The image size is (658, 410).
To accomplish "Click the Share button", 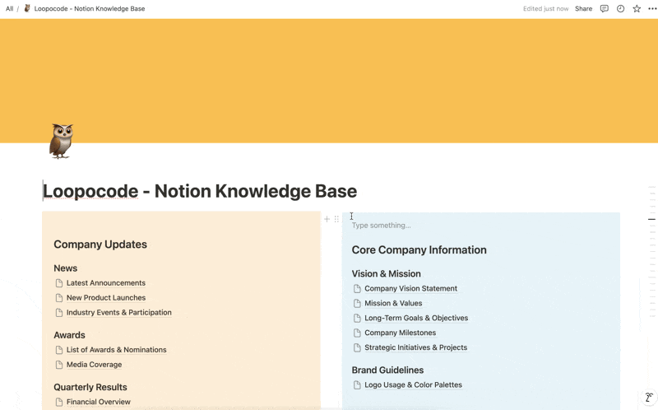I will pyautogui.click(x=583, y=8).
